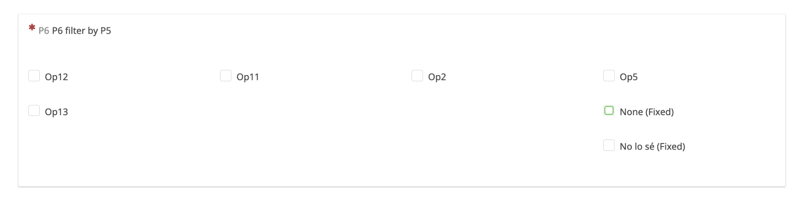This screenshot has height=219, width=811.
Task: Click the Op11 label text
Action: point(248,77)
